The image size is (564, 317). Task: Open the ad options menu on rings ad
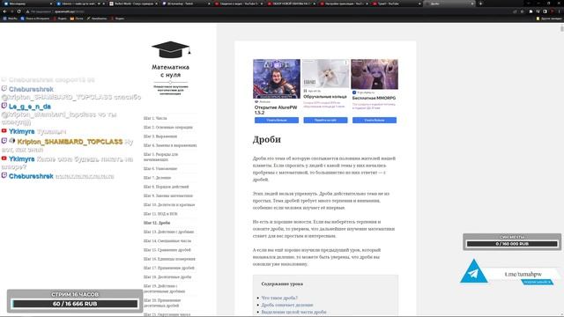[346, 63]
